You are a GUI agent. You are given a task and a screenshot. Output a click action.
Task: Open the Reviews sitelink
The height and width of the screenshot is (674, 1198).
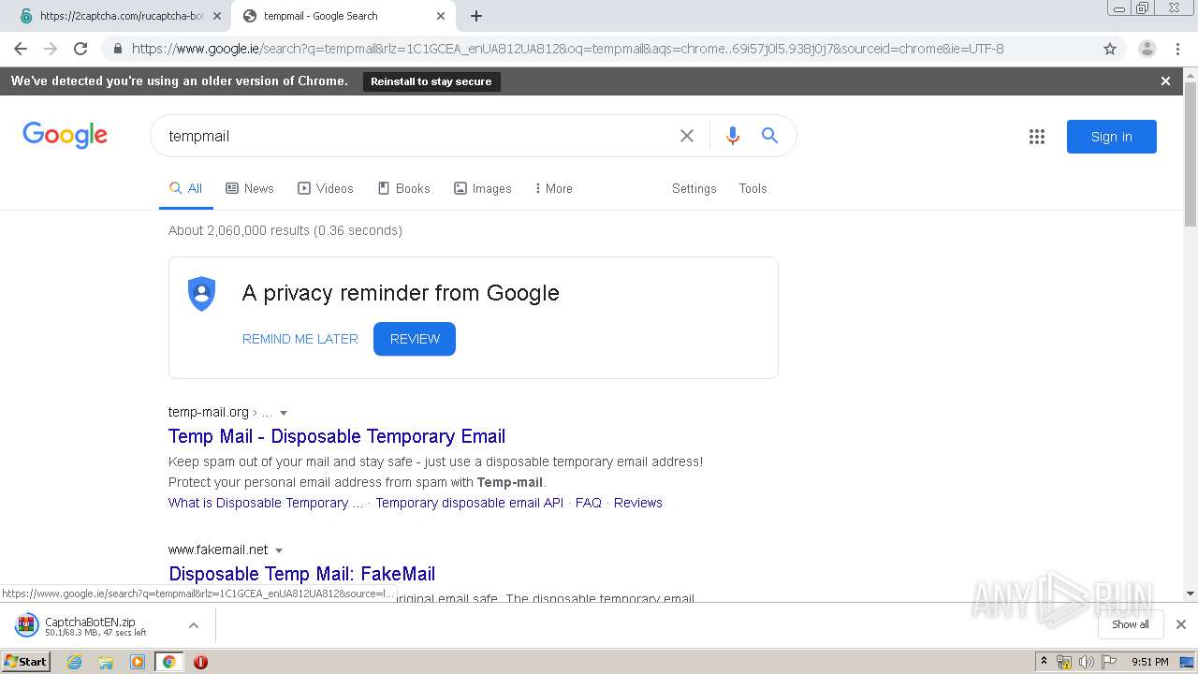[x=638, y=503]
